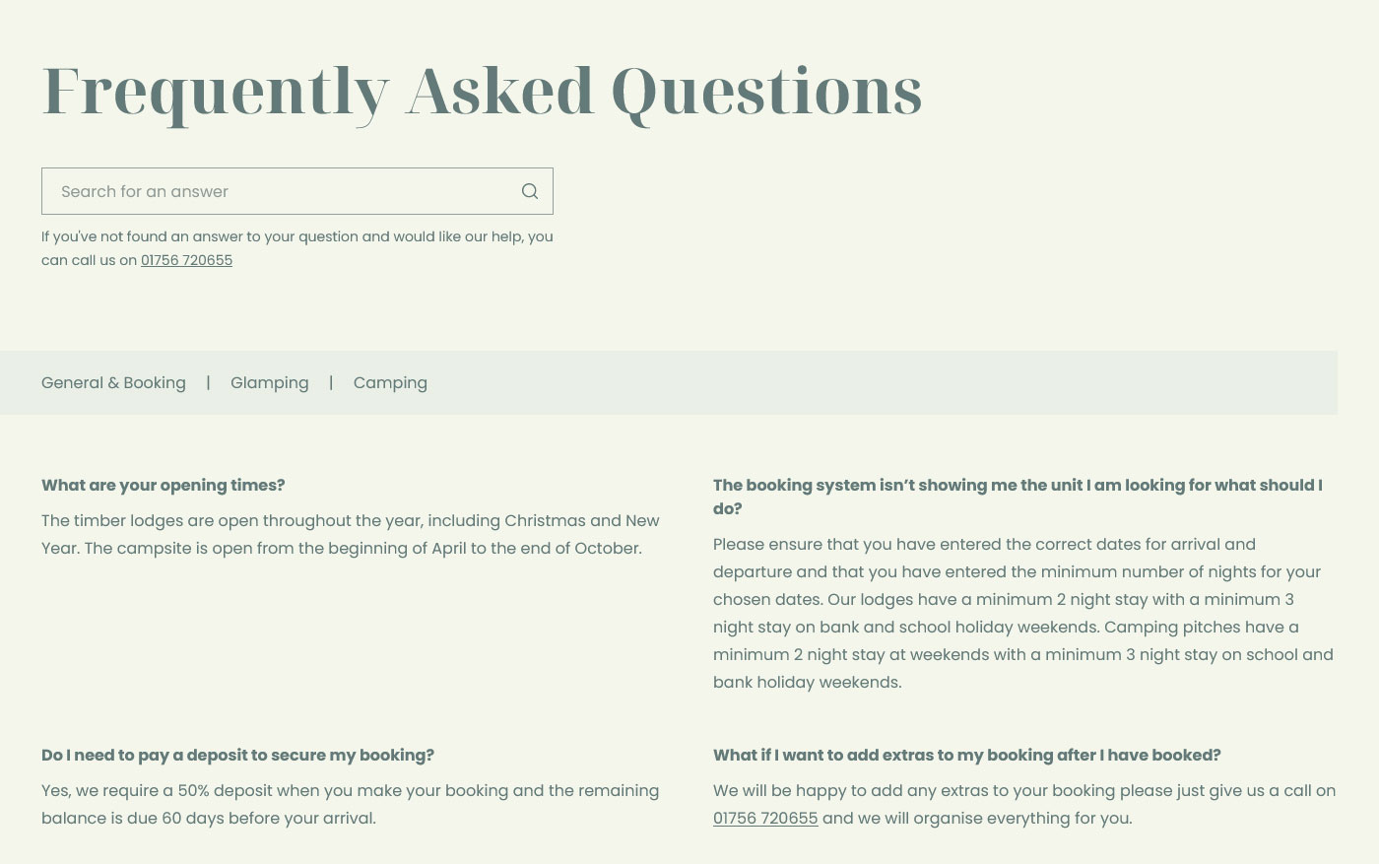
Task: Click the minimum night stay answer paragraph
Action: tap(1023, 613)
